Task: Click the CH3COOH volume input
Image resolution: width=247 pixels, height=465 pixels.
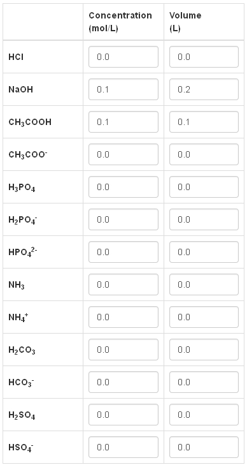Action: (204, 122)
